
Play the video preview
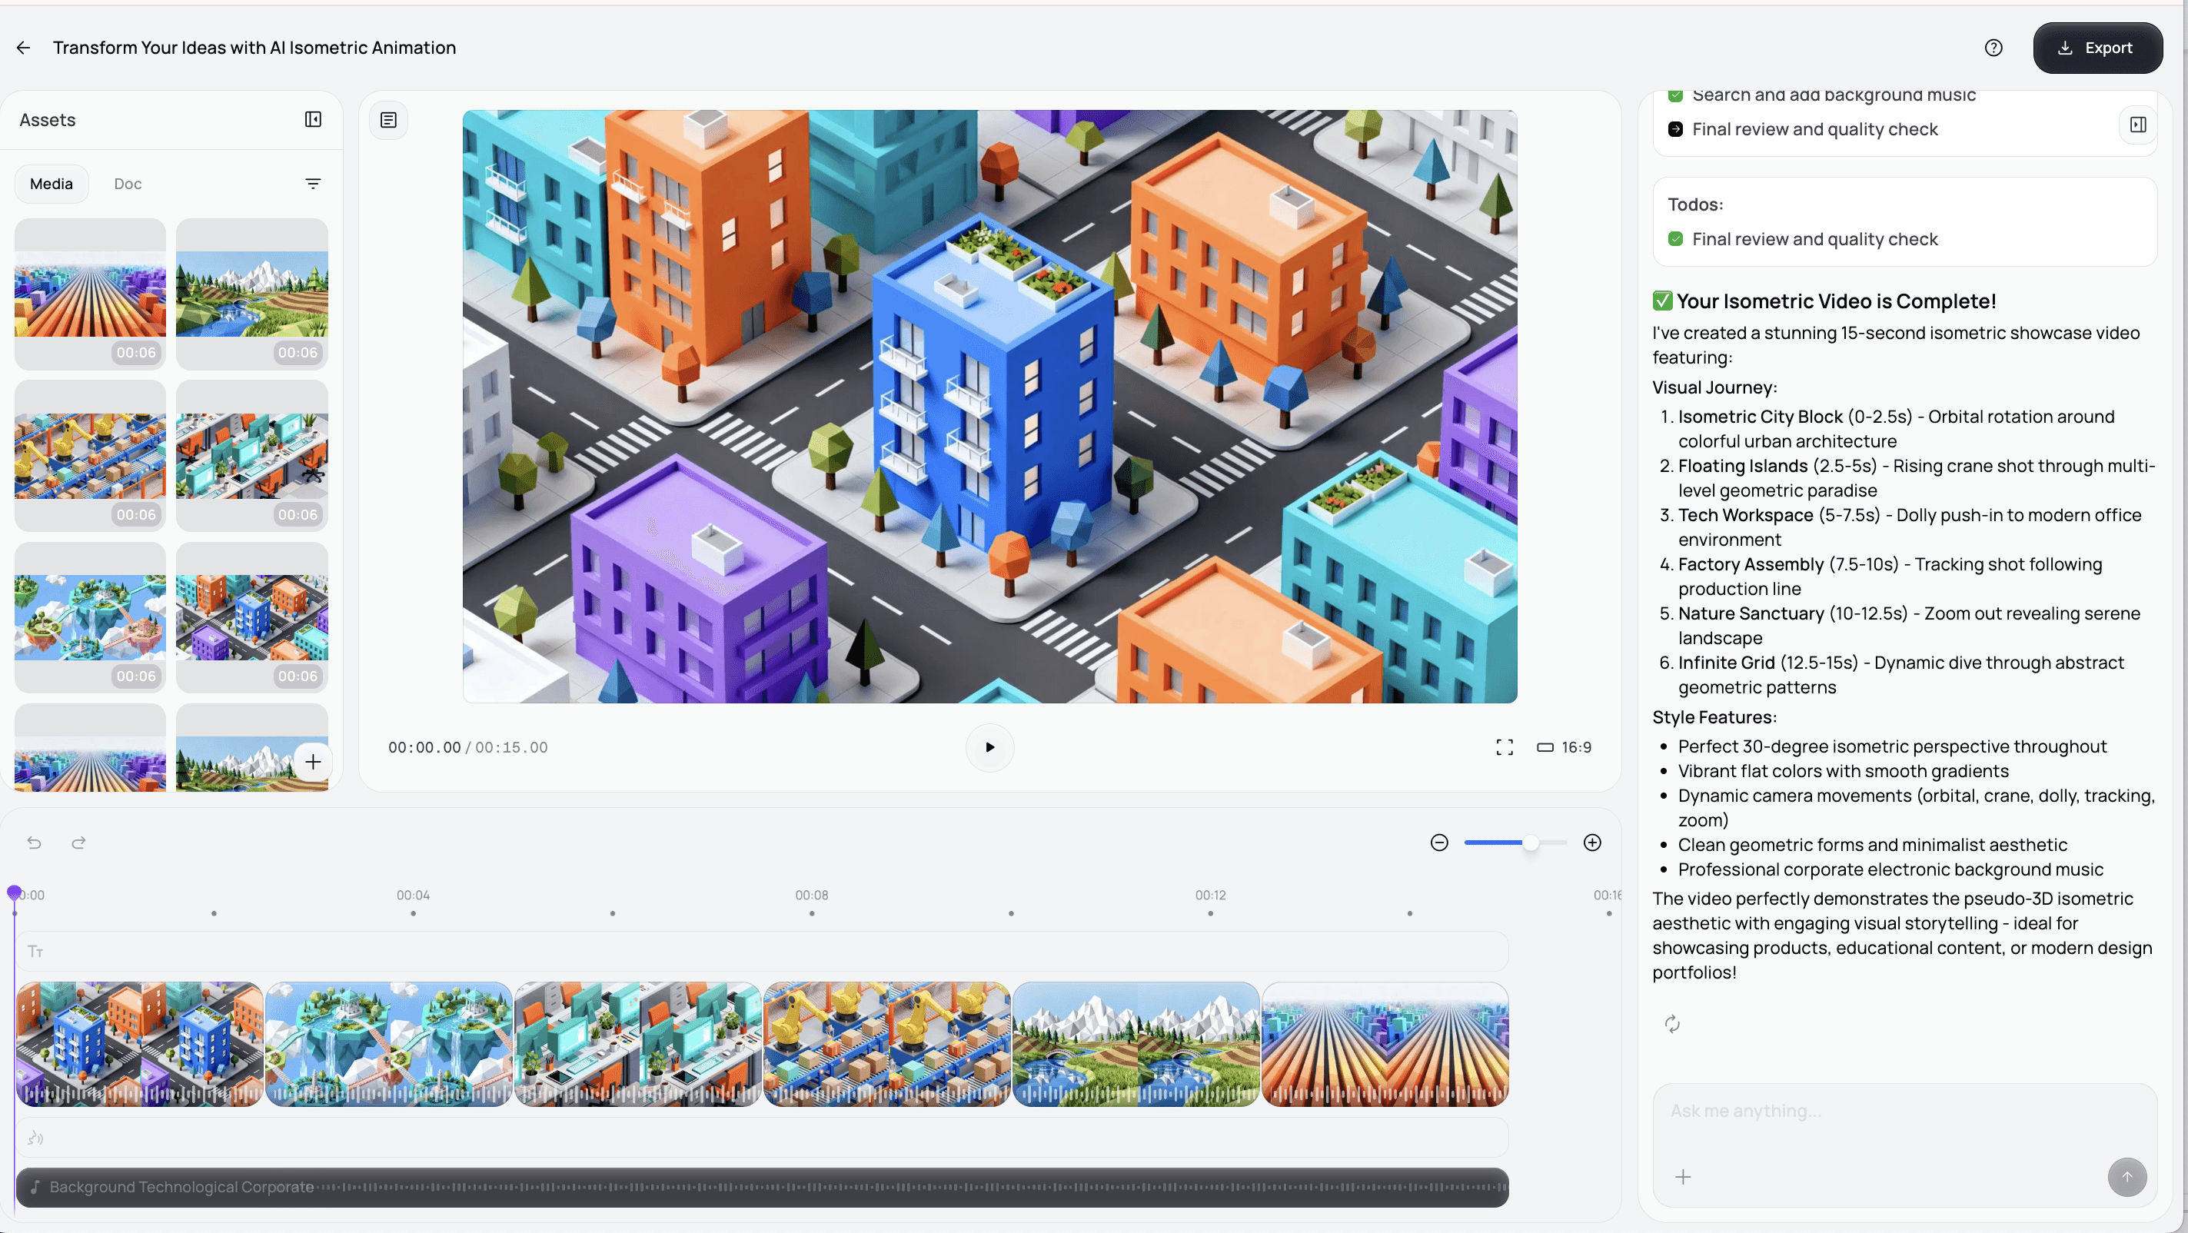tap(989, 747)
